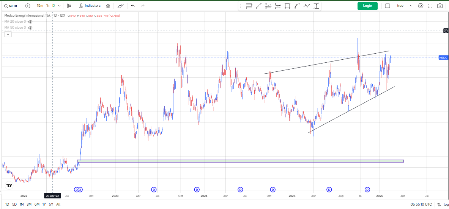This screenshot has height=209, width=449.
Task: Switch to the 1Y date range
Action: (x=44, y=204)
